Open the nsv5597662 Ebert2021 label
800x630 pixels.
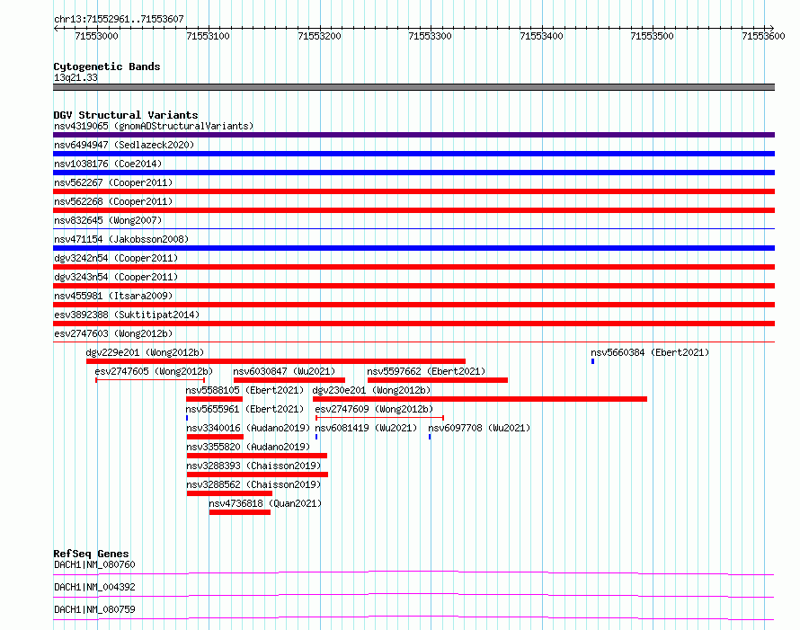426,371
